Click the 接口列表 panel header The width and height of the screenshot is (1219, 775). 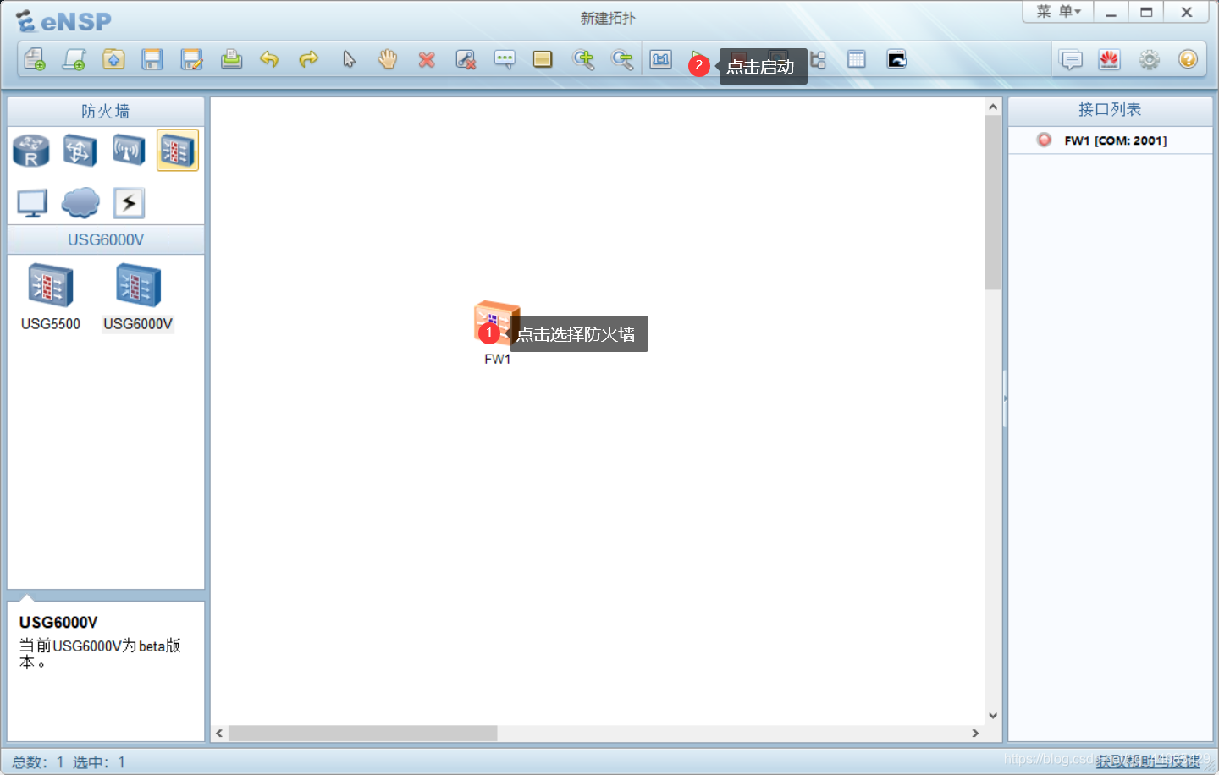[x=1110, y=109]
